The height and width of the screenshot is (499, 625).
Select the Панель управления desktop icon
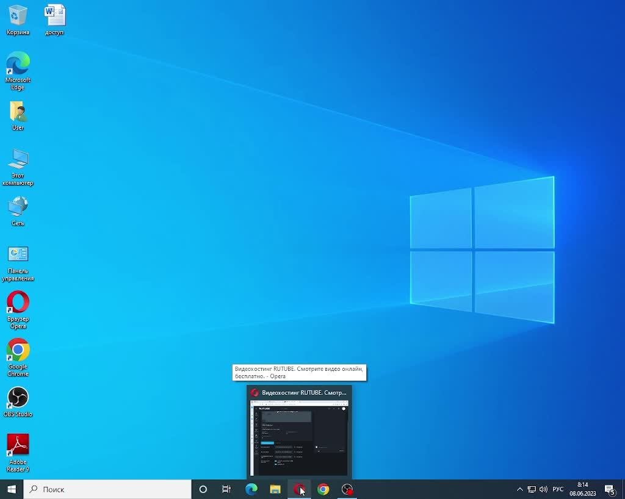(x=18, y=264)
